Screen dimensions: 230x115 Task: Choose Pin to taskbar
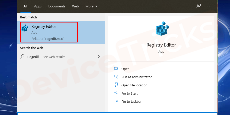(x=131, y=101)
